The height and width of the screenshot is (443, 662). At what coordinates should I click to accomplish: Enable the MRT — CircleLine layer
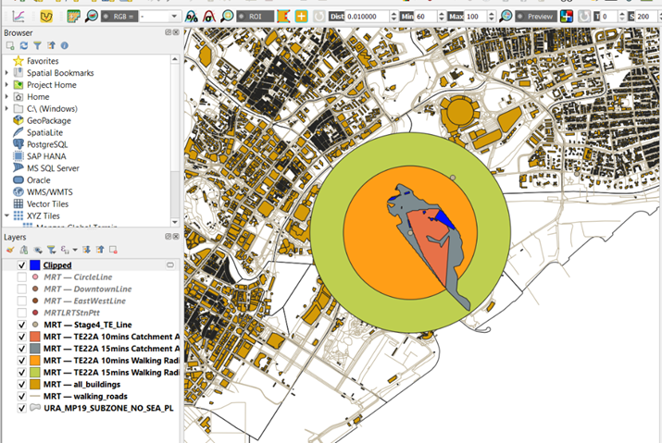(x=21, y=277)
